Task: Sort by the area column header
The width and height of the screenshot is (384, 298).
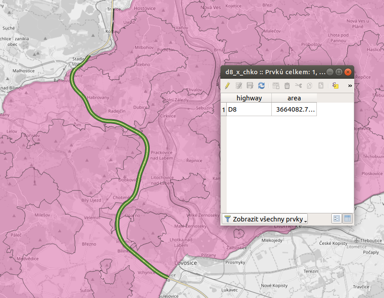Action: (x=294, y=98)
